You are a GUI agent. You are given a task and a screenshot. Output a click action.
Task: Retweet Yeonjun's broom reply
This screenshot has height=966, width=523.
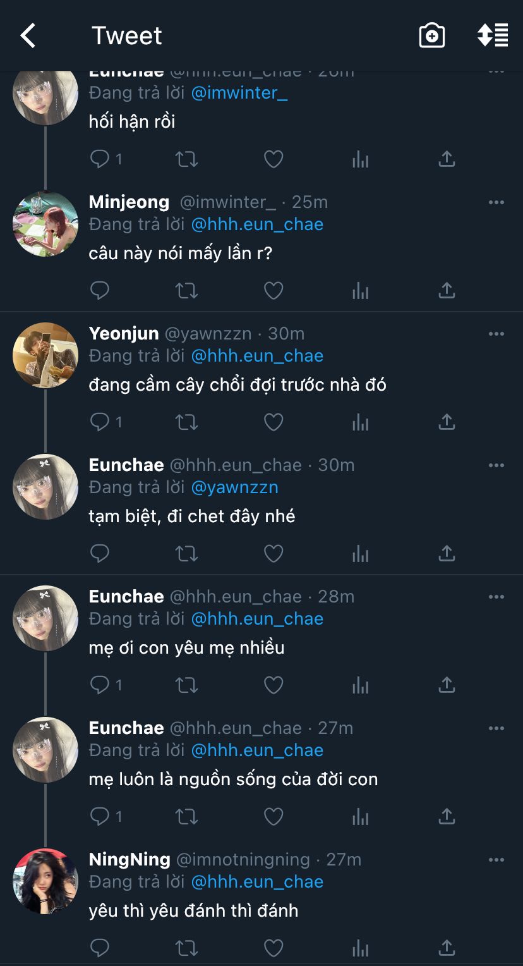186,422
